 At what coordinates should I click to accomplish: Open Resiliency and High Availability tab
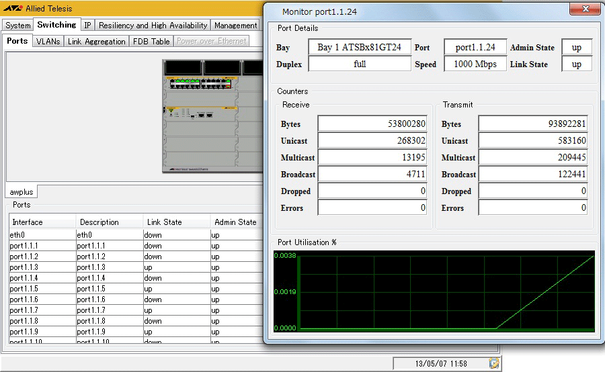pyautogui.click(x=153, y=26)
